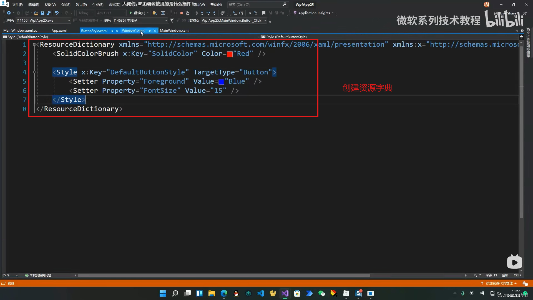
Task: Click Step Into debug icon
Action: tap(202, 13)
